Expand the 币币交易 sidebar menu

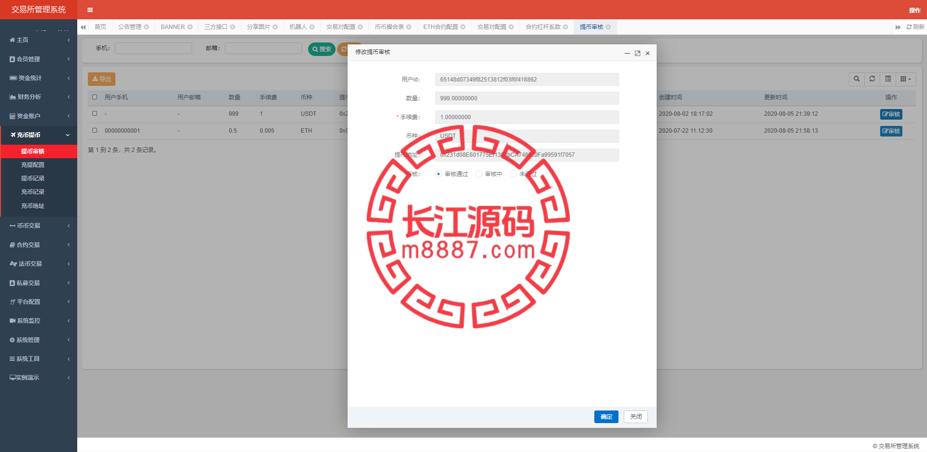coord(39,226)
